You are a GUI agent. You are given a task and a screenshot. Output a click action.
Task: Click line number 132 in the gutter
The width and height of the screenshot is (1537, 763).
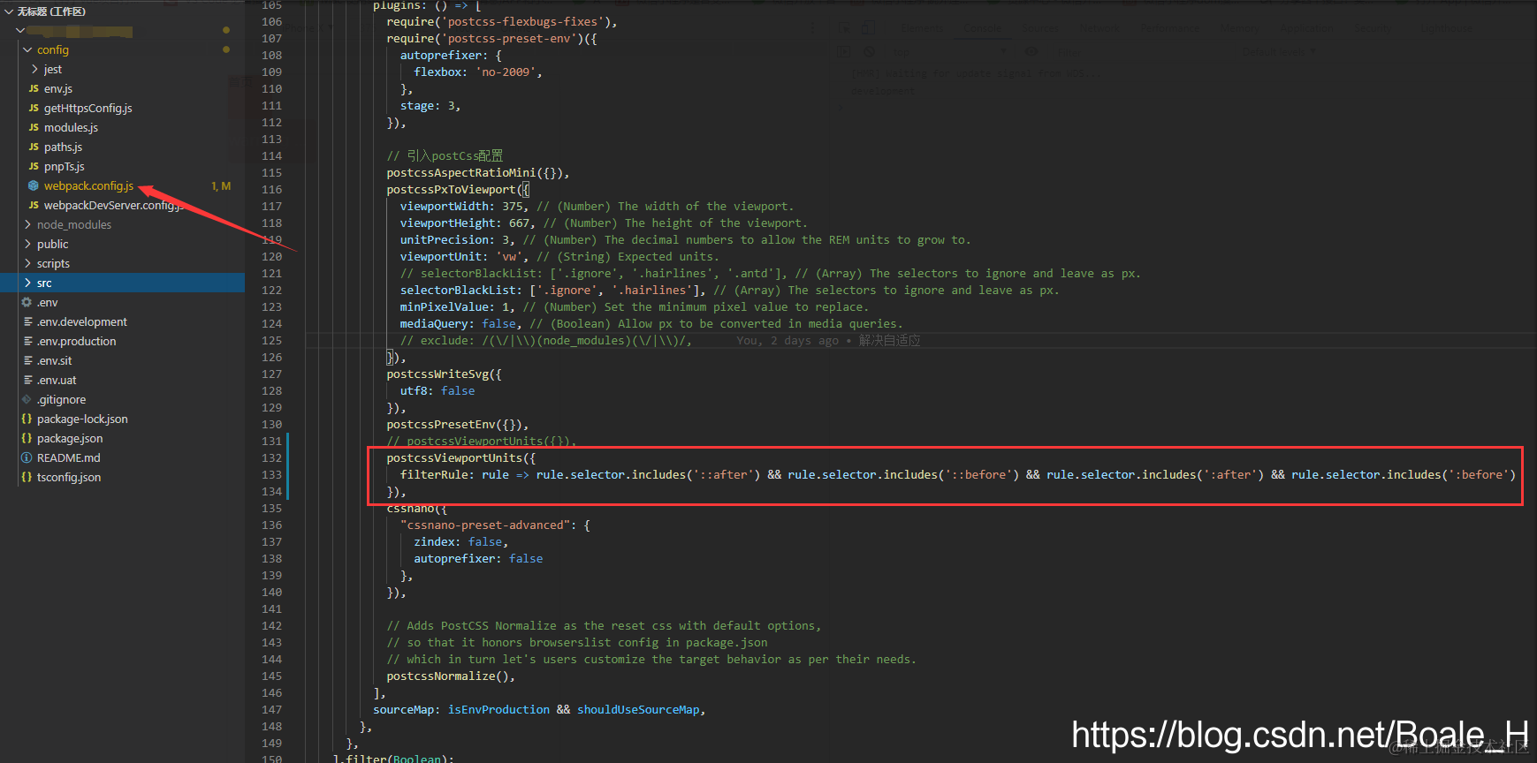[x=271, y=458]
